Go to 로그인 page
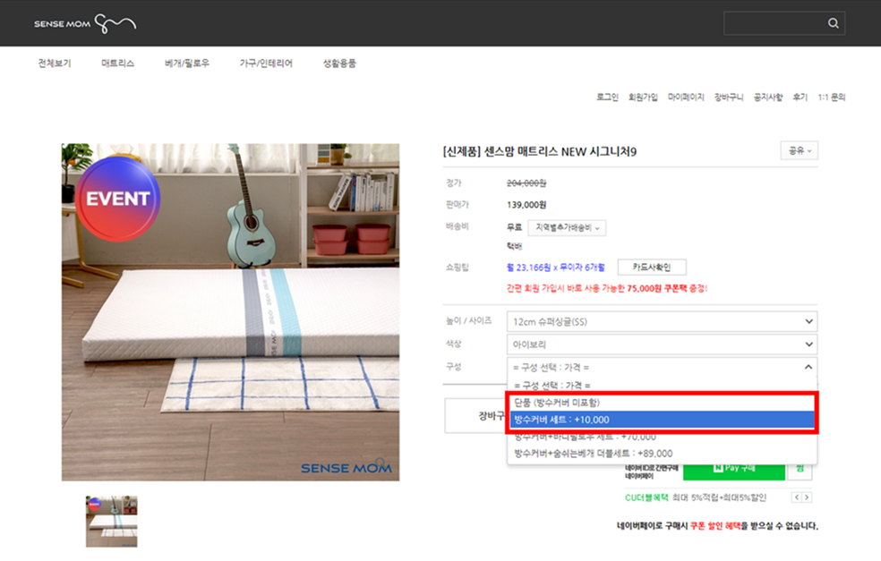The height and width of the screenshot is (561, 881). [x=607, y=98]
